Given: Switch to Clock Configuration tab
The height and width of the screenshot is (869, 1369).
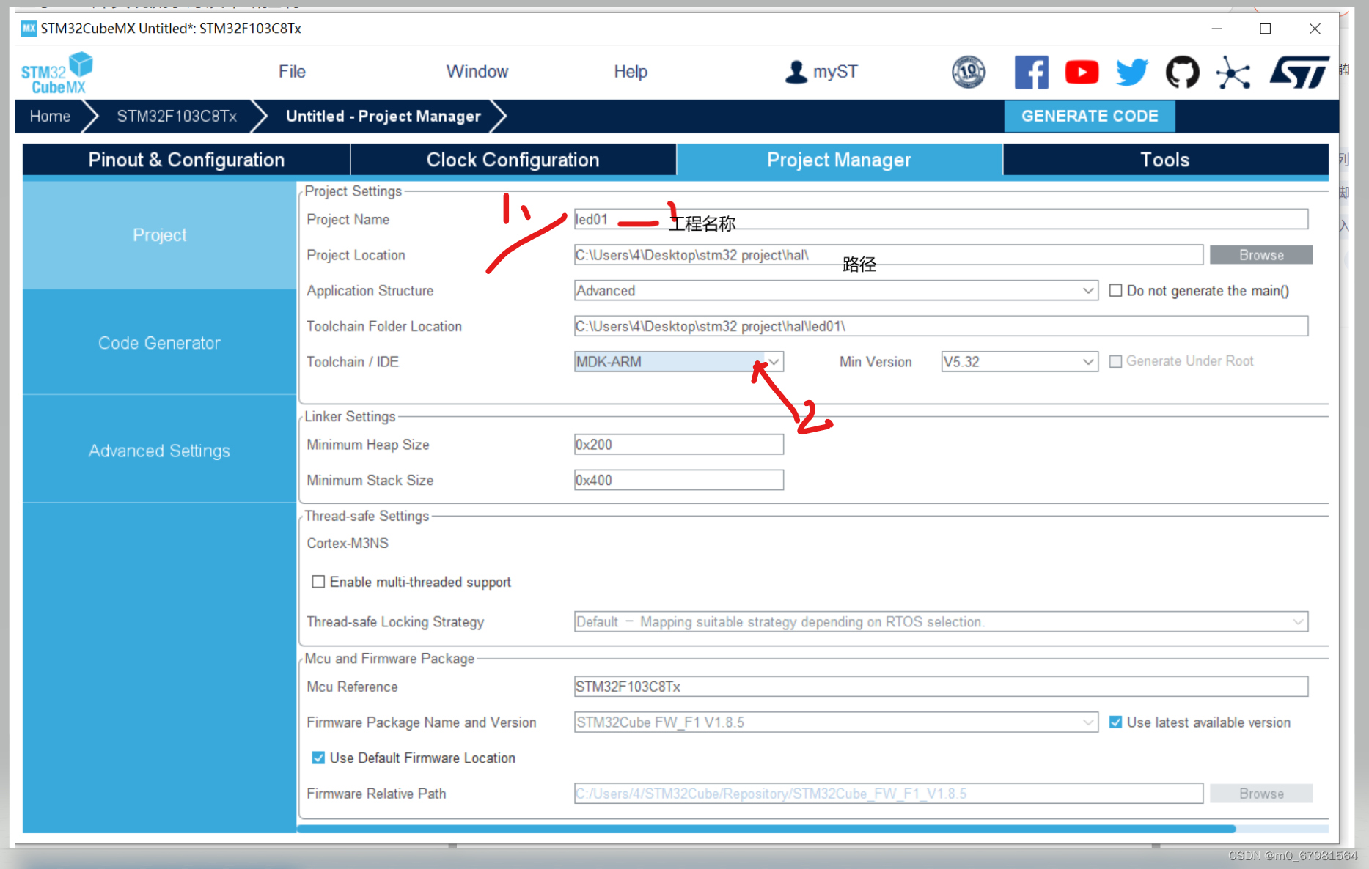Looking at the screenshot, I should pyautogui.click(x=513, y=160).
